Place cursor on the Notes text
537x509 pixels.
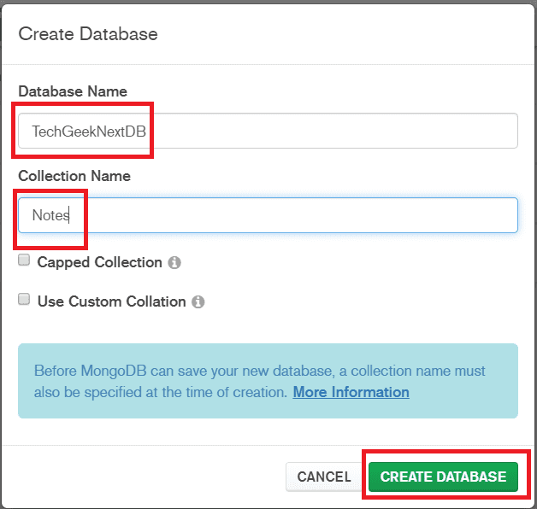point(50,215)
